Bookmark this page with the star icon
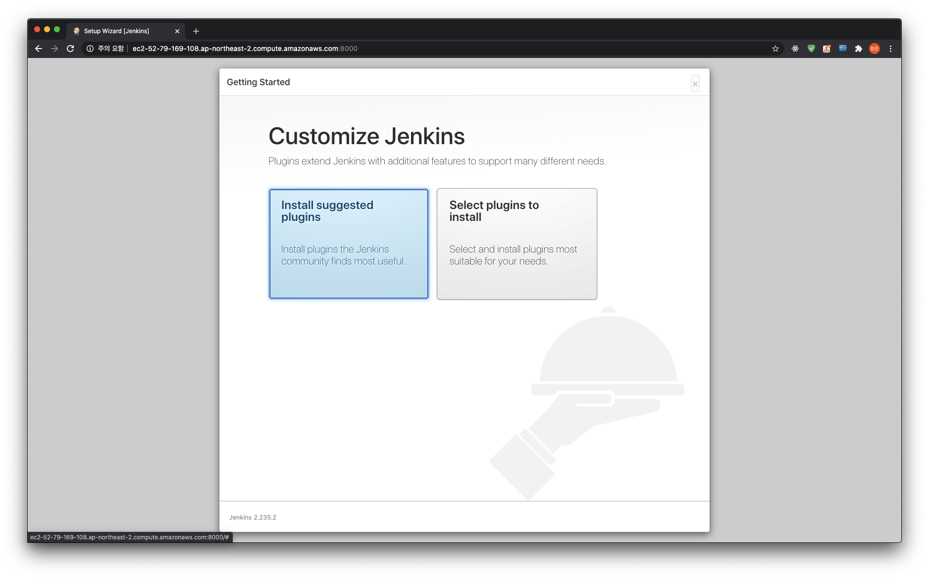Viewport: 929px width, 579px height. point(775,49)
